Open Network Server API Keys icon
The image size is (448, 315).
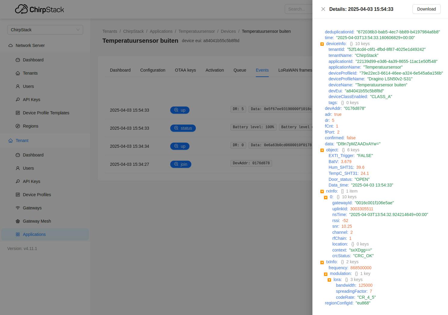[x=18, y=100]
